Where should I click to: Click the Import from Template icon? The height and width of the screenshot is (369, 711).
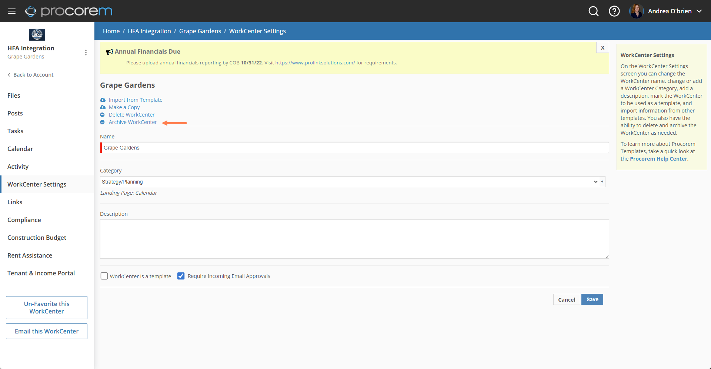103,100
